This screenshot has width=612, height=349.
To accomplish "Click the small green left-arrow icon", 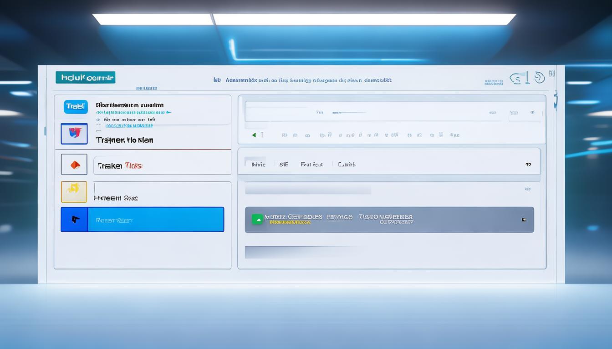I will tap(254, 135).
